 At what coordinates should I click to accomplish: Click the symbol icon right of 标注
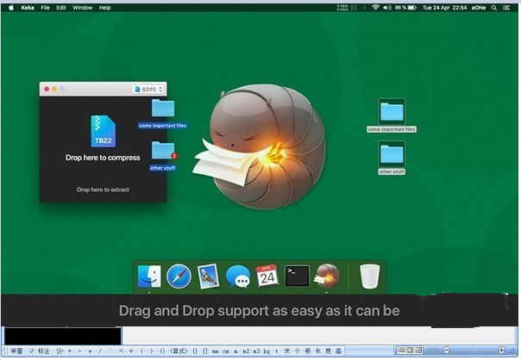click(x=60, y=351)
